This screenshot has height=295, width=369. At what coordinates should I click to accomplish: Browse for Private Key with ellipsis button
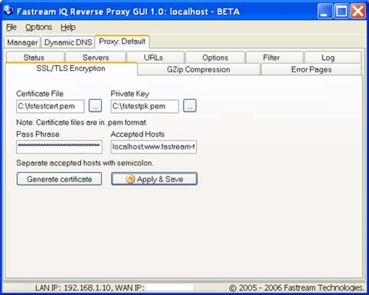pyautogui.click(x=190, y=106)
